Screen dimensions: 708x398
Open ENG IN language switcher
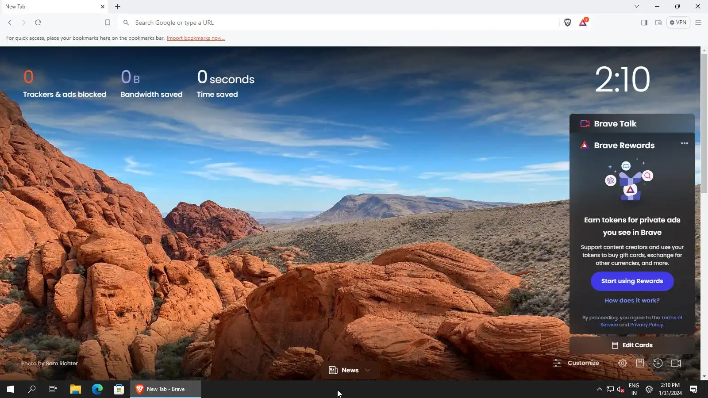tap(634, 389)
